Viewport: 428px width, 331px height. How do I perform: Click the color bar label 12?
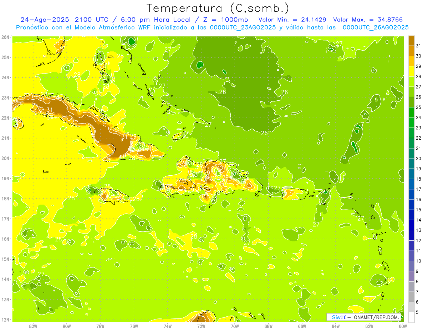pos(419,241)
